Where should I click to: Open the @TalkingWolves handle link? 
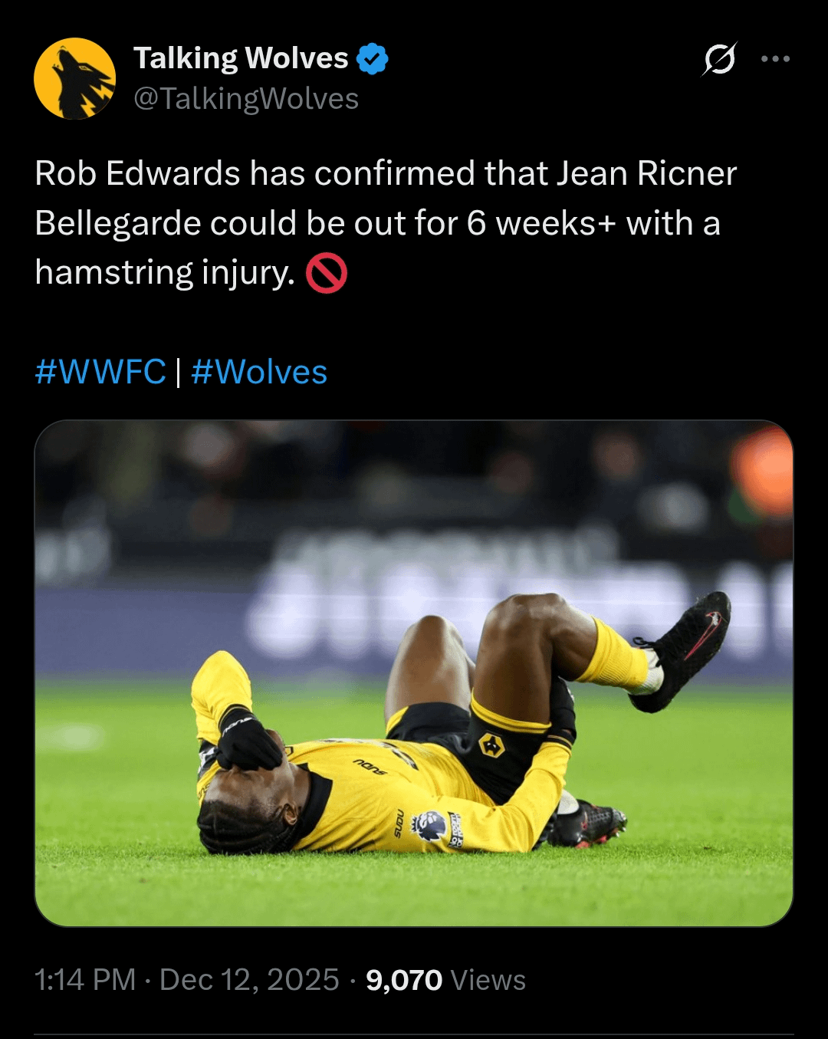(x=246, y=99)
